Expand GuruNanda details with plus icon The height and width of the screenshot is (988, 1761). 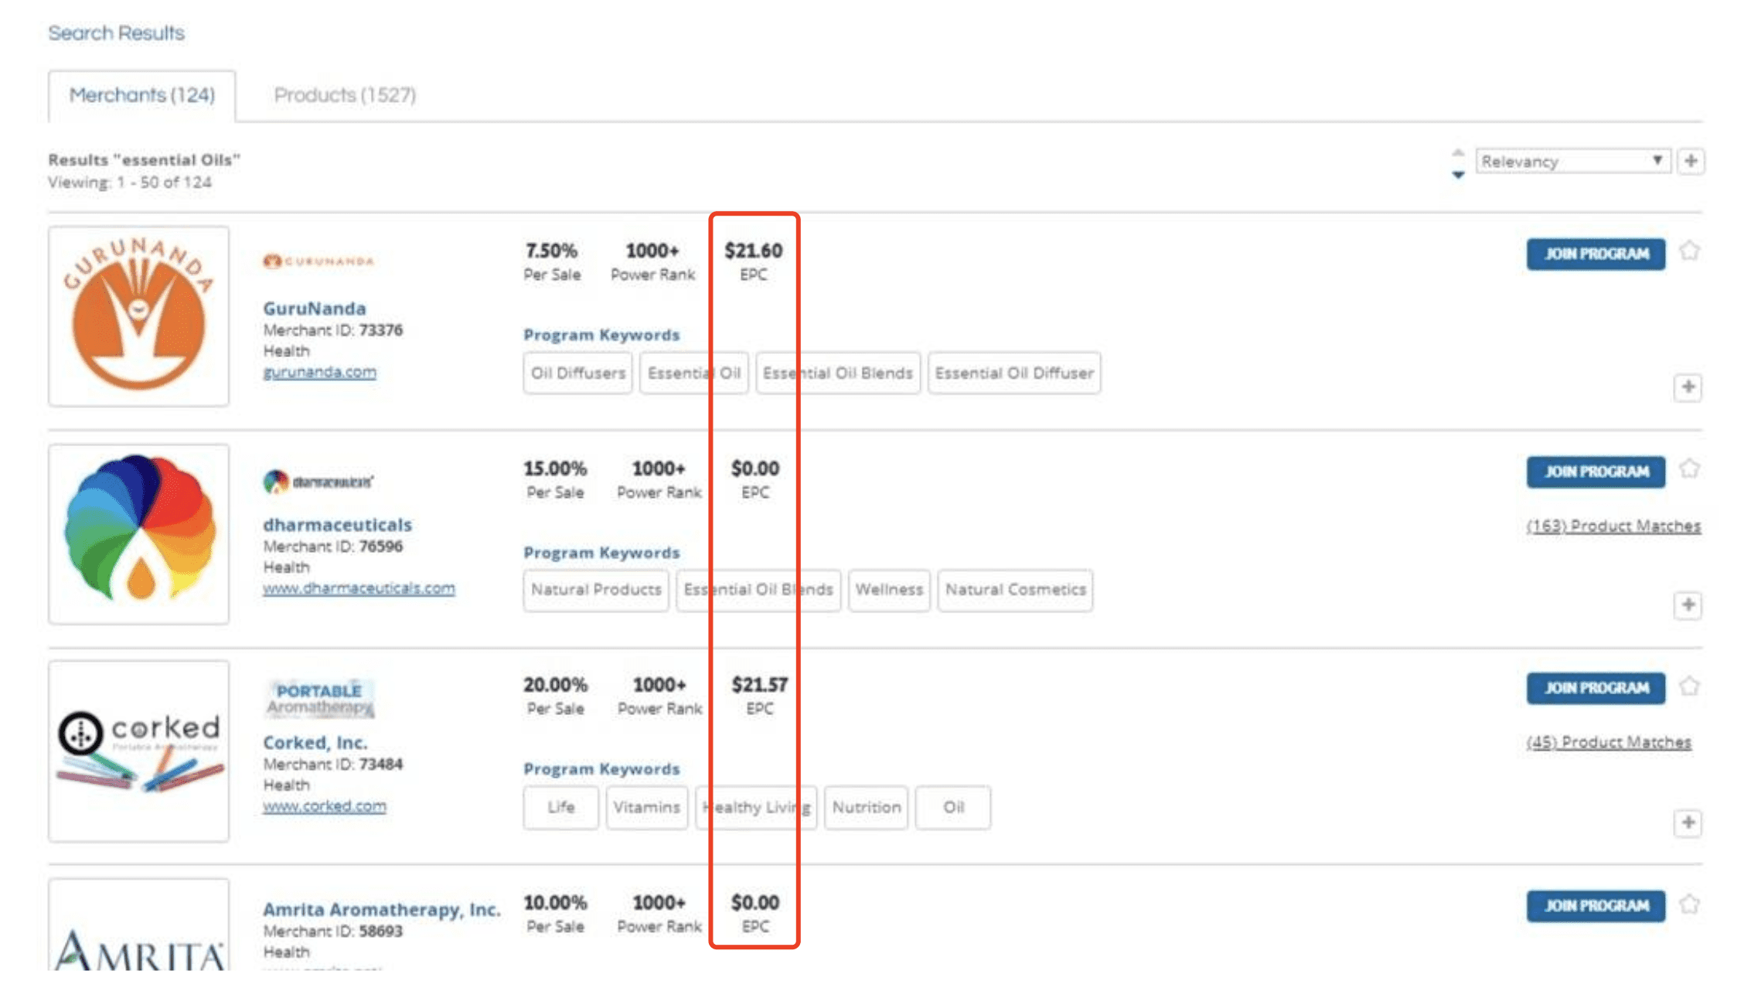1688,387
